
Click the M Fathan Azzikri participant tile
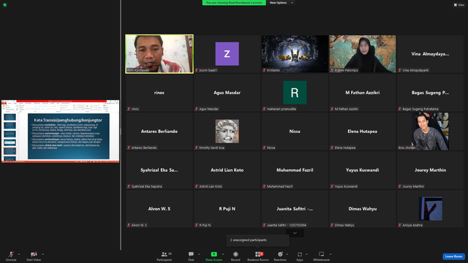(x=363, y=93)
